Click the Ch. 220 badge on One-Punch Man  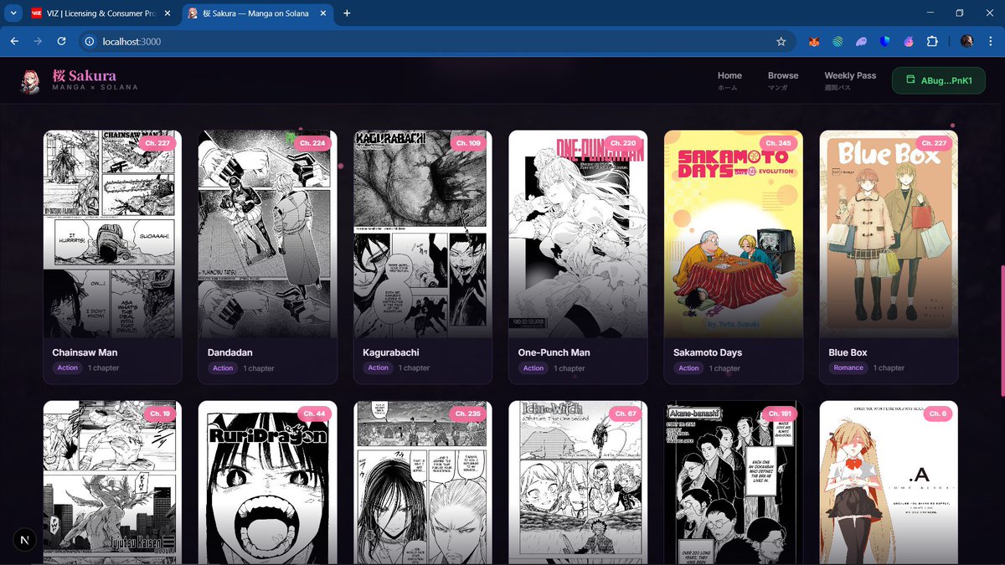pyautogui.click(x=622, y=143)
